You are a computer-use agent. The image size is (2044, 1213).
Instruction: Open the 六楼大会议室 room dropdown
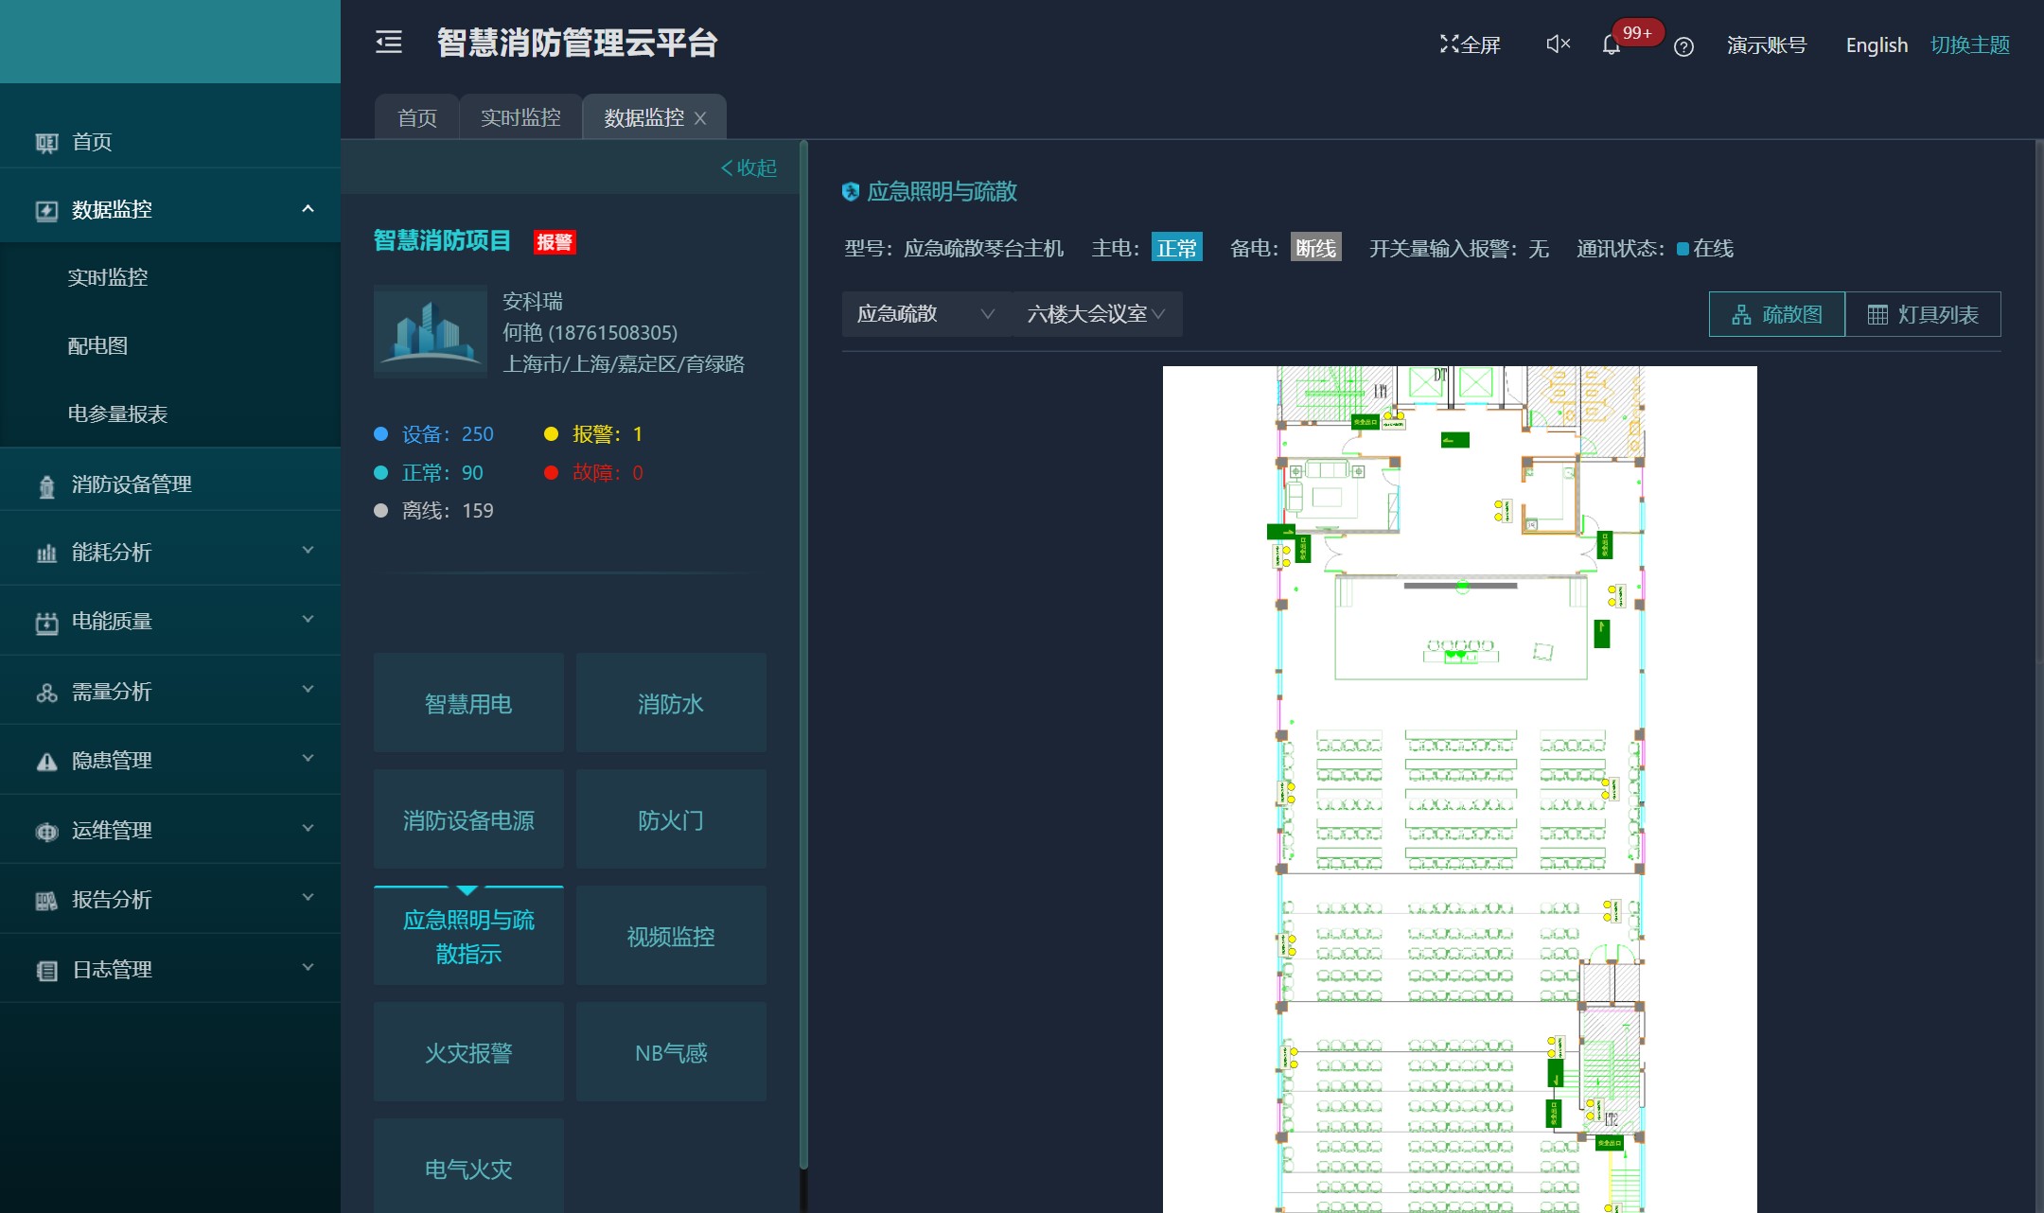(1096, 314)
